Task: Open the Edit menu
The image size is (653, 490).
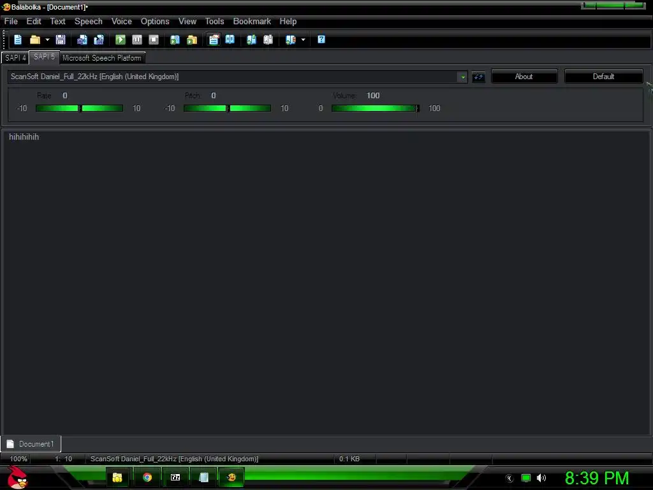Action: click(34, 21)
